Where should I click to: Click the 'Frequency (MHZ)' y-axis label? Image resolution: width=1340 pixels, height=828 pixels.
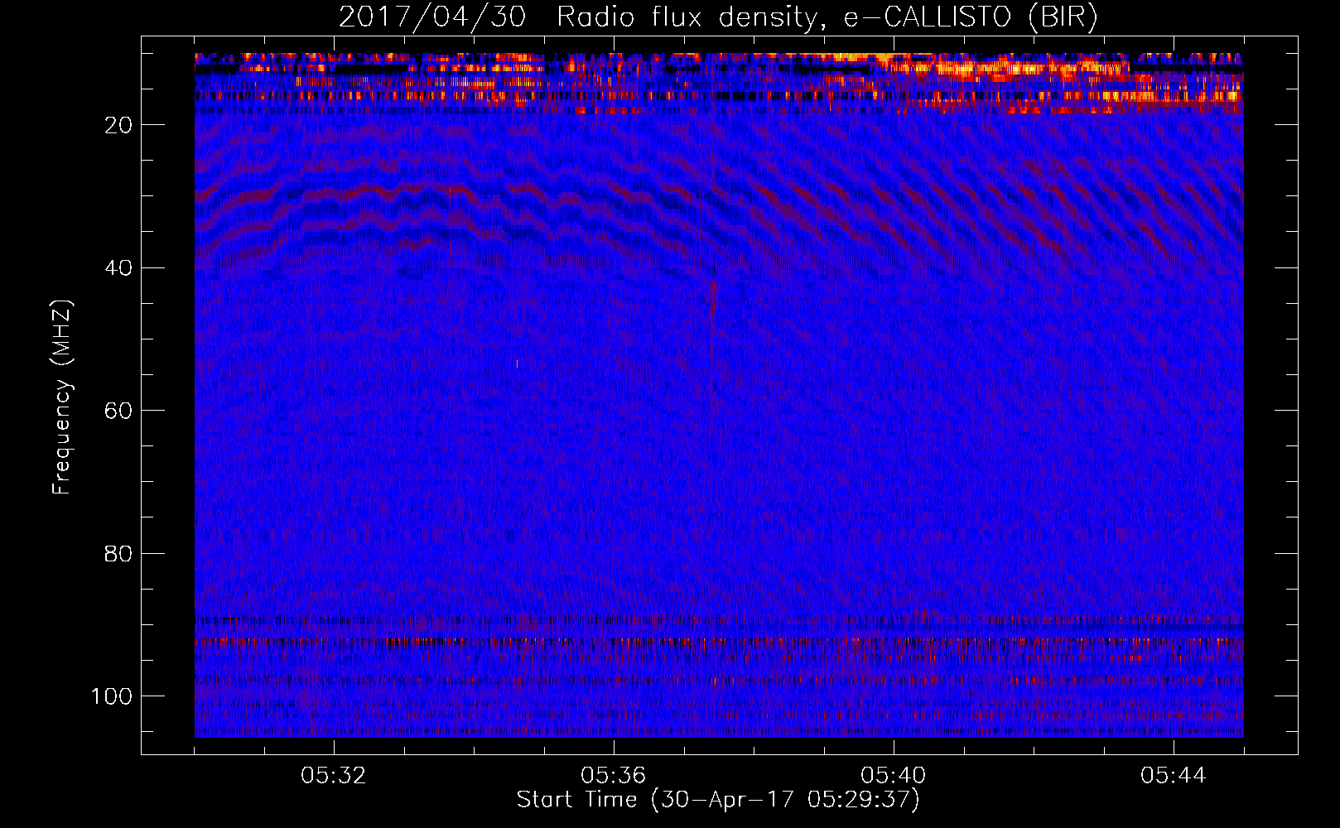click(x=62, y=397)
